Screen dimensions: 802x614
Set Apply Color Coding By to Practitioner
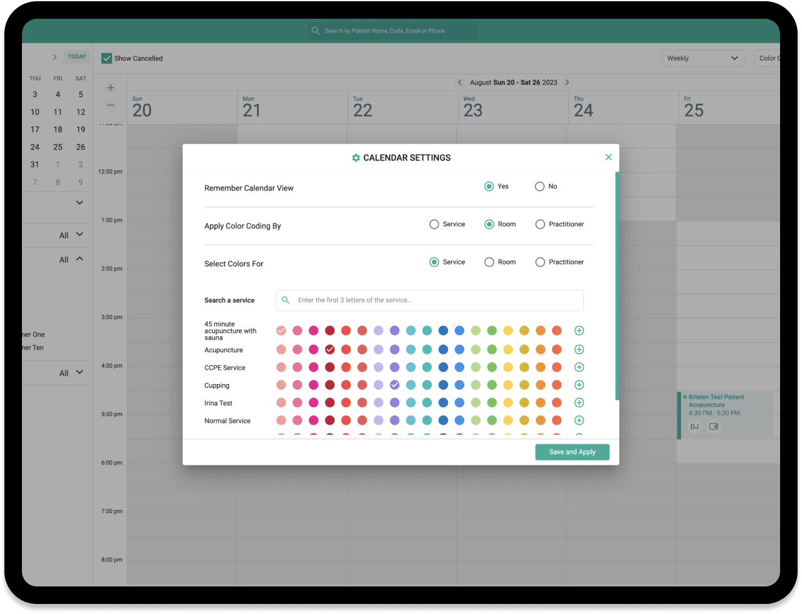540,224
